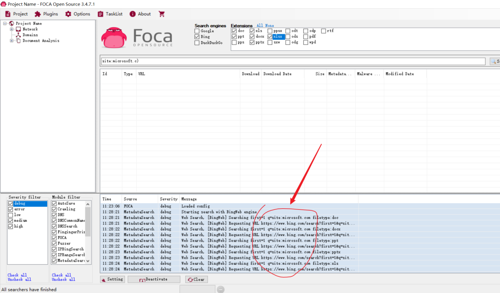500x293 pixels.
Task: Check the ppsx extension checkbox
Action: [270, 31]
